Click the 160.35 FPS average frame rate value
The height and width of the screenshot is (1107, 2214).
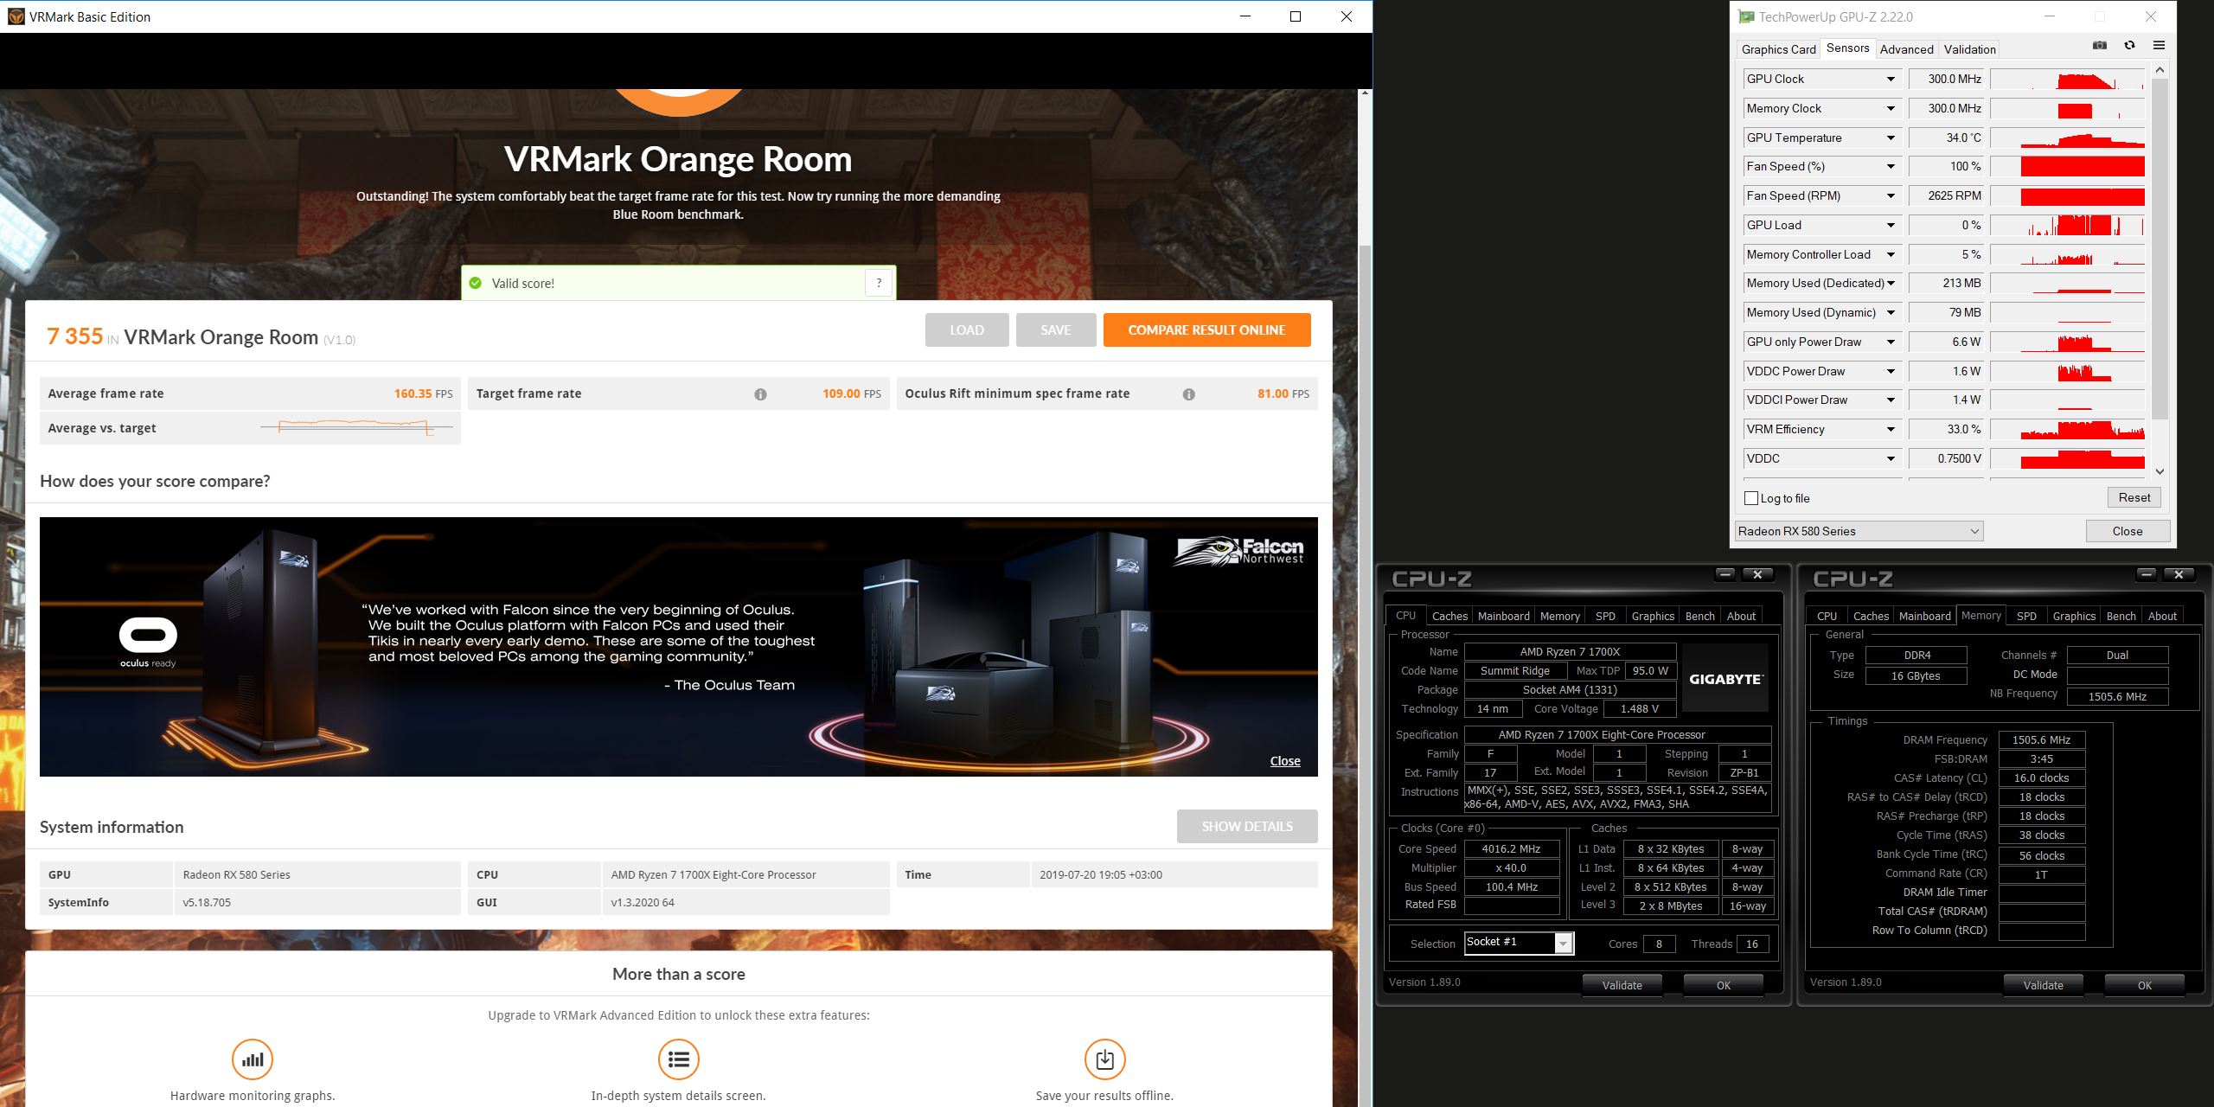[423, 394]
